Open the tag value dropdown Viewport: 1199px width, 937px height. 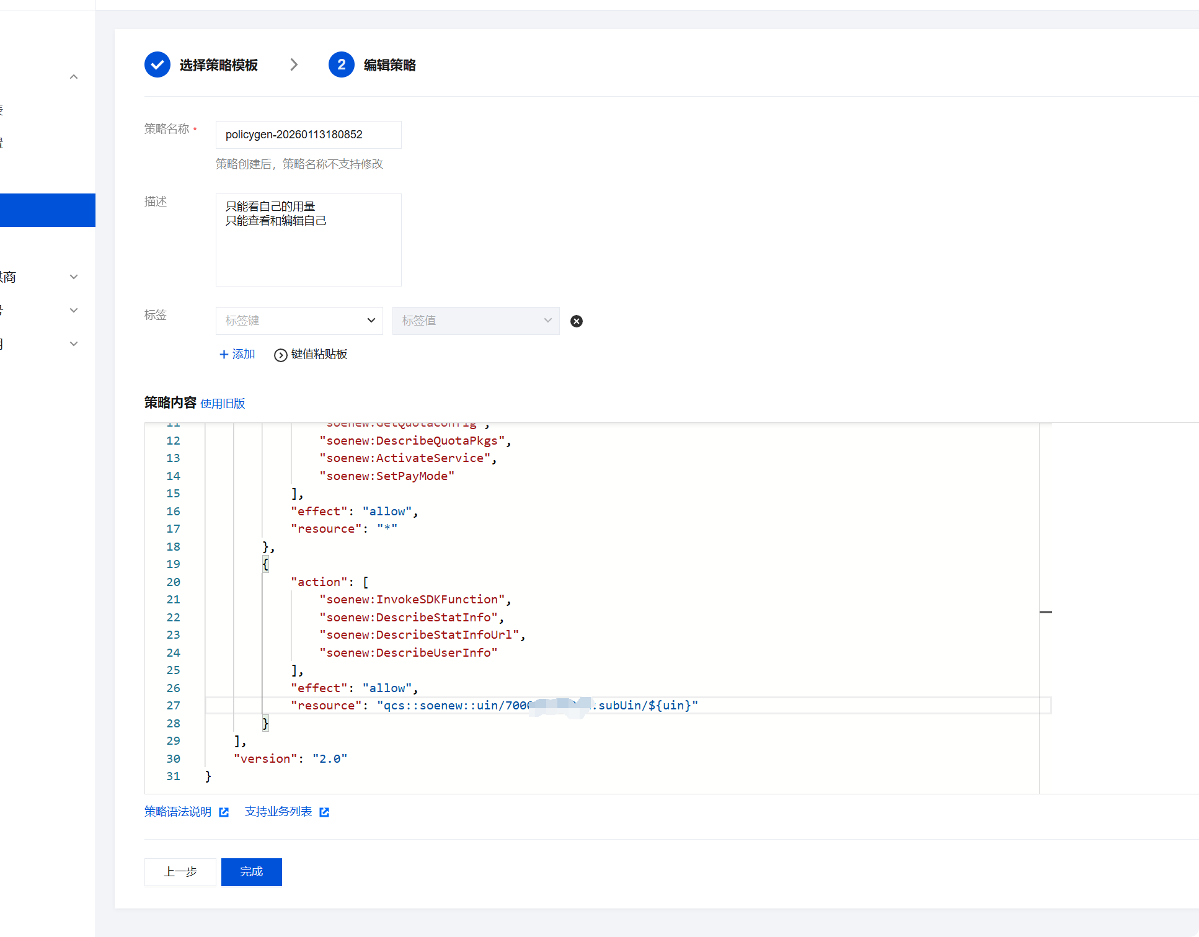click(476, 321)
